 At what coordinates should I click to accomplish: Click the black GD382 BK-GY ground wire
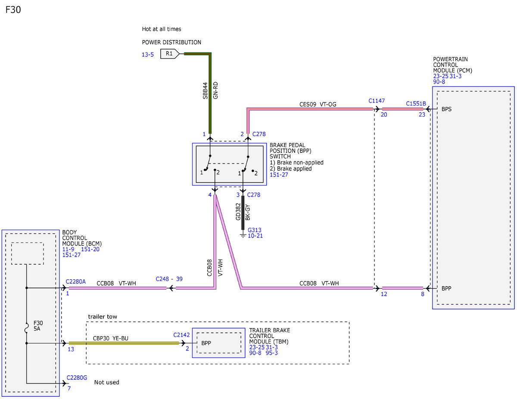243,214
